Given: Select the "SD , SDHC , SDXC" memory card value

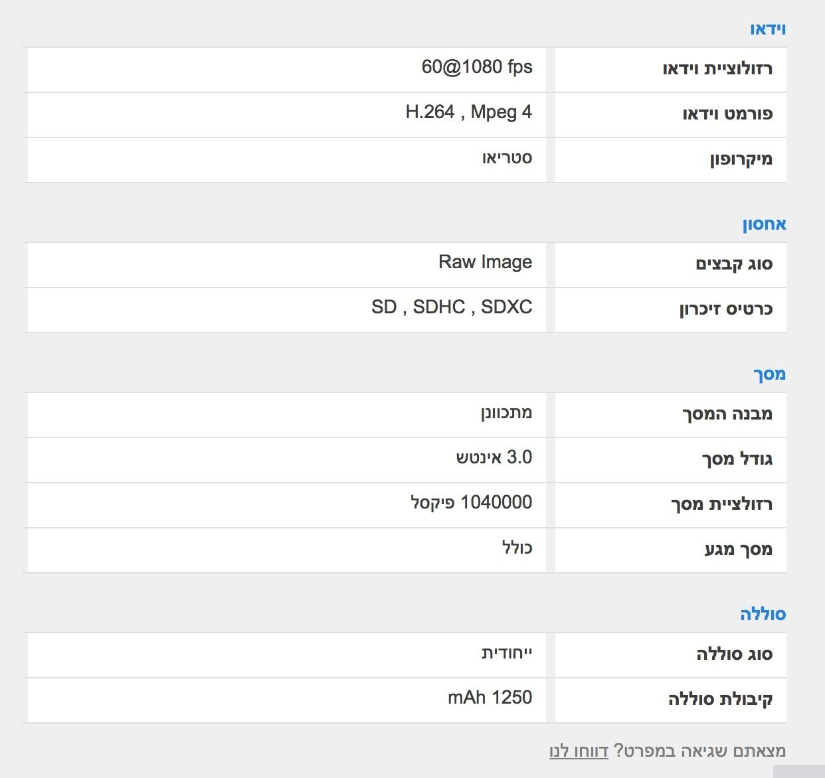Looking at the screenshot, I should coord(452,307).
